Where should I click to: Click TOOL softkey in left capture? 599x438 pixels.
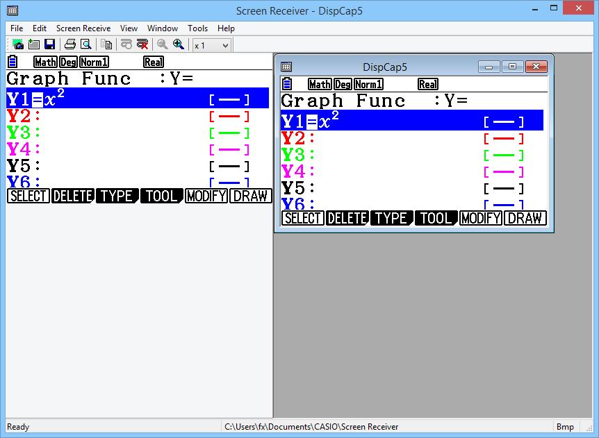[x=161, y=196]
